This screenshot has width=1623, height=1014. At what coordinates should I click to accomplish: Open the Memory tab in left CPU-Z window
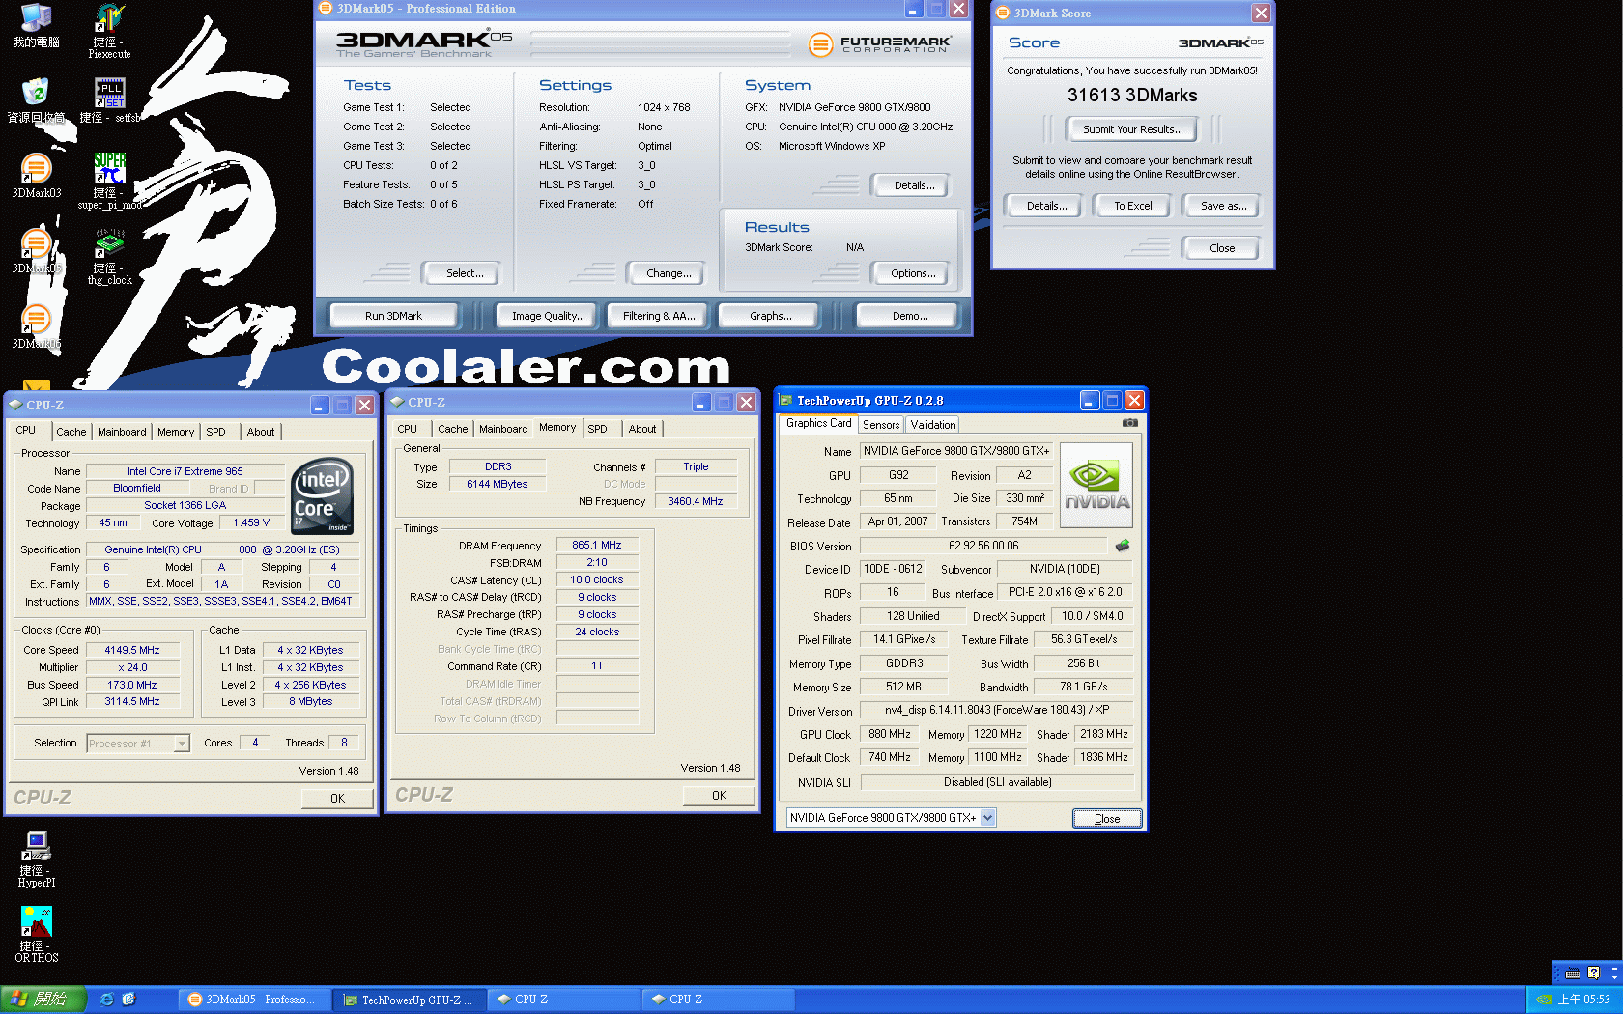[x=176, y=432]
